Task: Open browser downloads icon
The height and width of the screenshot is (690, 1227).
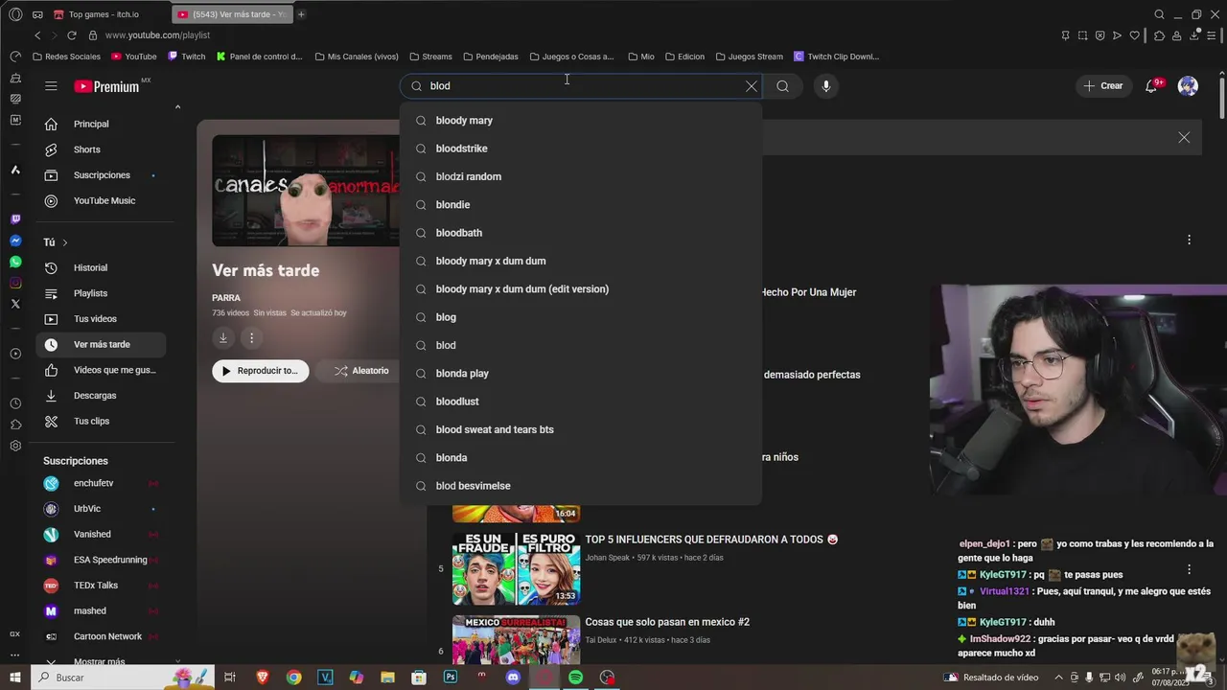Action: 1194,35
